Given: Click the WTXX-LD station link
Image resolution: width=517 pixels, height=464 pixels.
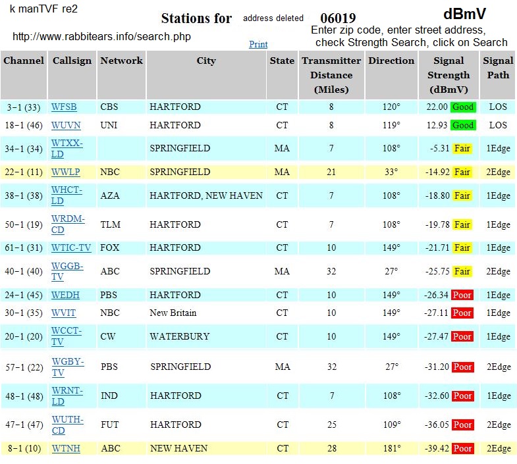Looking at the screenshot, I should 67,148.
